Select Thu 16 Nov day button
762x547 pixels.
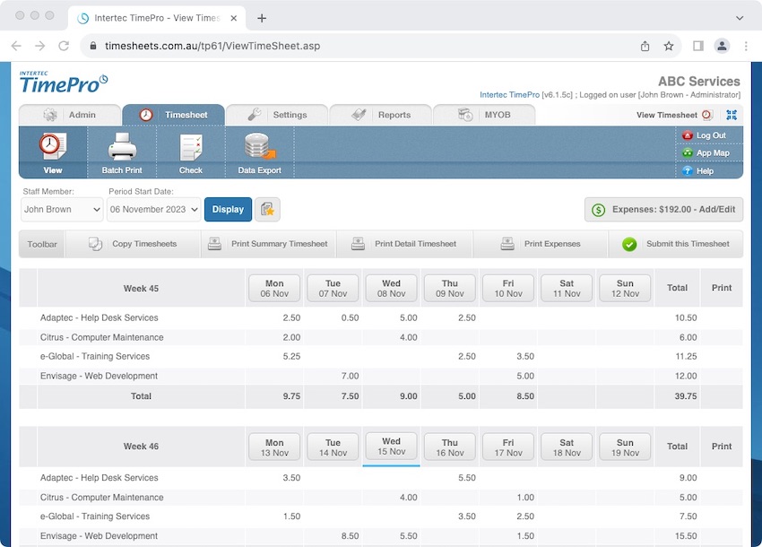(450, 447)
